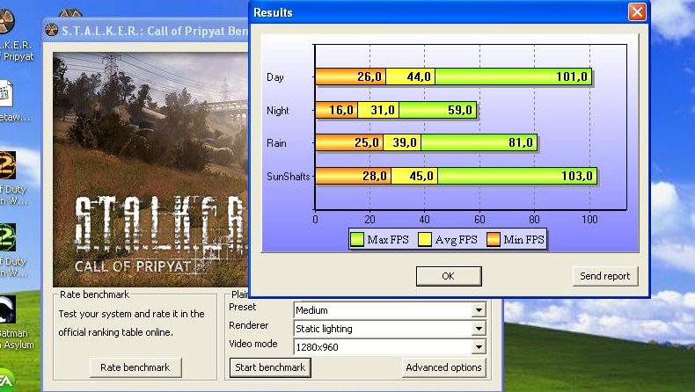The height and width of the screenshot is (392, 695).
Task: Click the x-axis label 100
Action: [x=589, y=219]
